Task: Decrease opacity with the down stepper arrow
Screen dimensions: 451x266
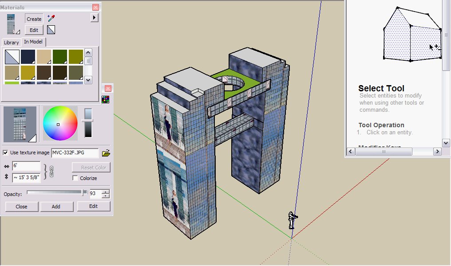Action: click(x=106, y=196)
